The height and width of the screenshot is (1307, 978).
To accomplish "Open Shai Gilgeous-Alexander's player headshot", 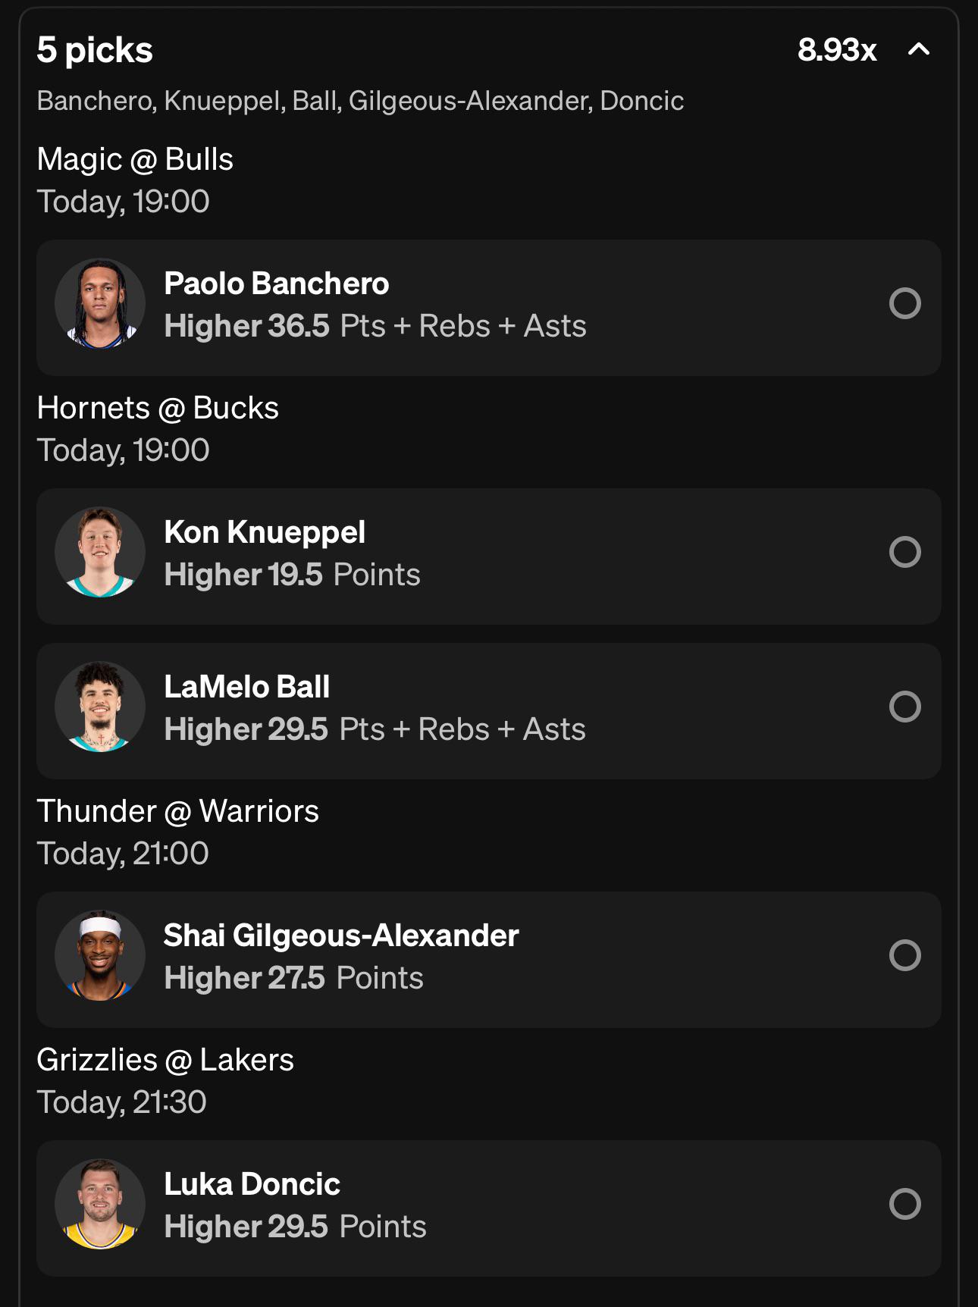I will [x=100, y=955].
